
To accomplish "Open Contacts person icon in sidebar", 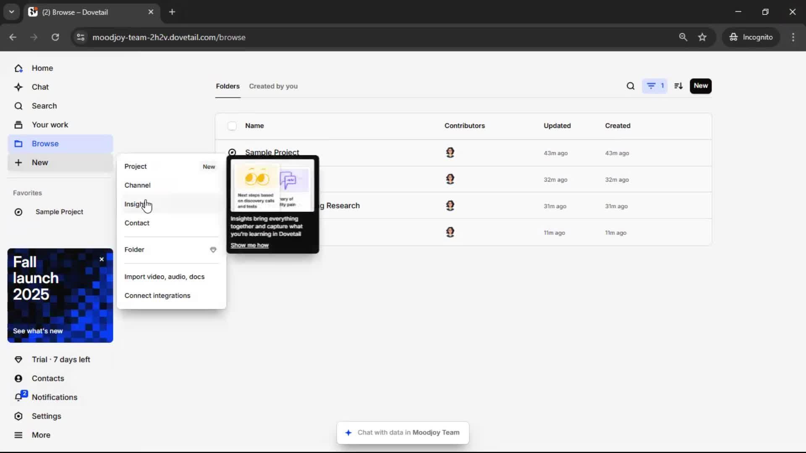I will (x=18, y=378).
